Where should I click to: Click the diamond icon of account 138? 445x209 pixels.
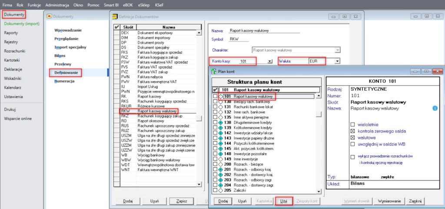pyautogui.click(x=221, y=123)
